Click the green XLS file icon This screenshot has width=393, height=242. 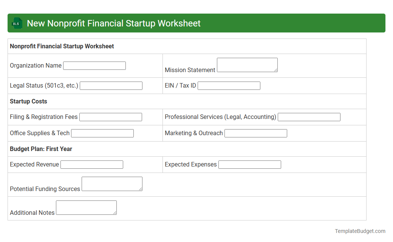[17, 23]
